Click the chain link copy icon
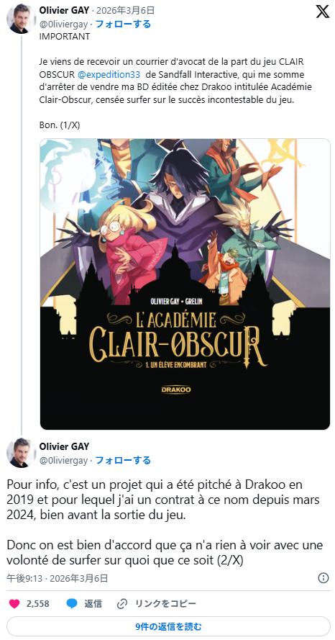Viewport: 335px width, 640px height. click(121, 604)
